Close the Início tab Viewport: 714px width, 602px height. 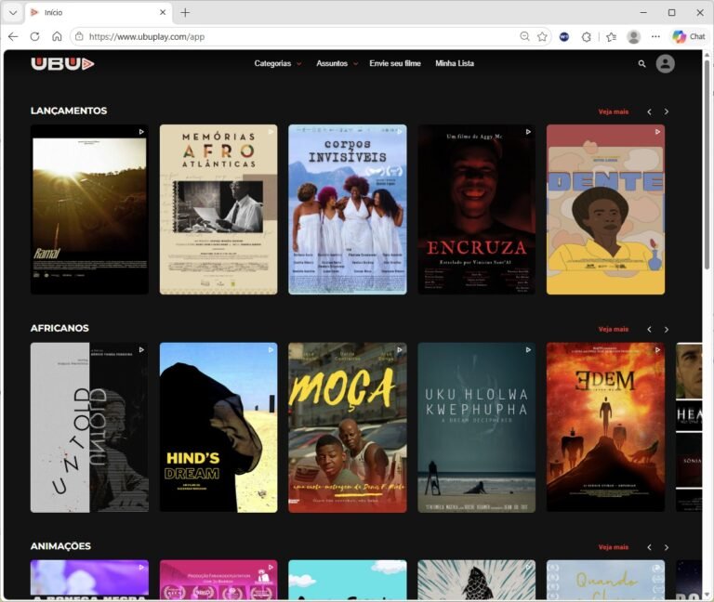click(x=163, y=13)
